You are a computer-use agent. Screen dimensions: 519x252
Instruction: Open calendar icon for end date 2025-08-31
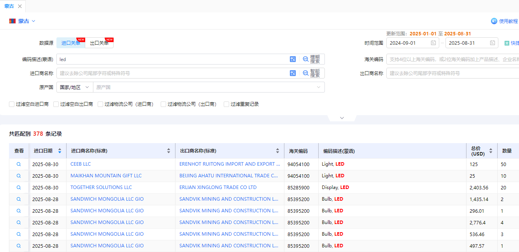[x=493, y=43]
